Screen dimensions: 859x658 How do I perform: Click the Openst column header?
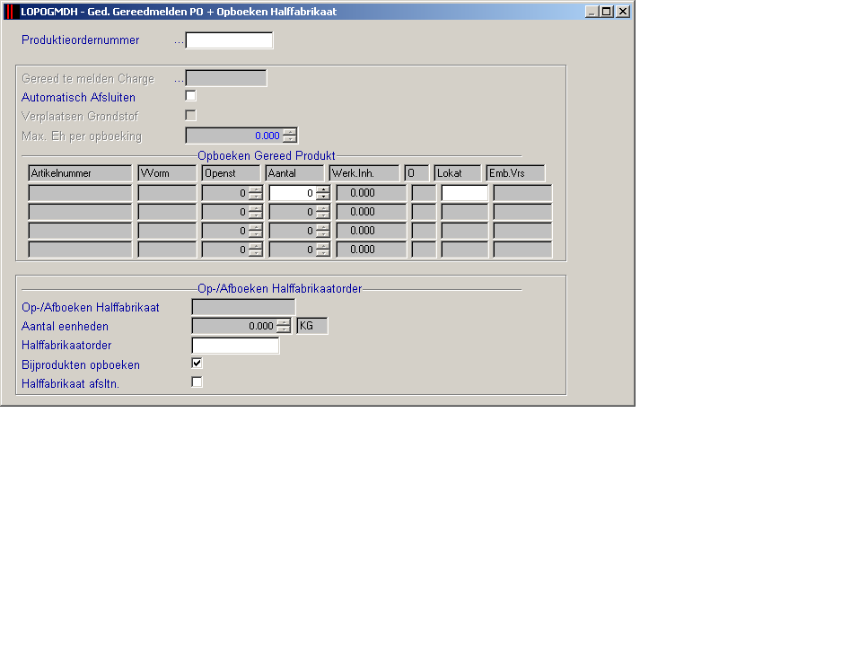point(231,173)
